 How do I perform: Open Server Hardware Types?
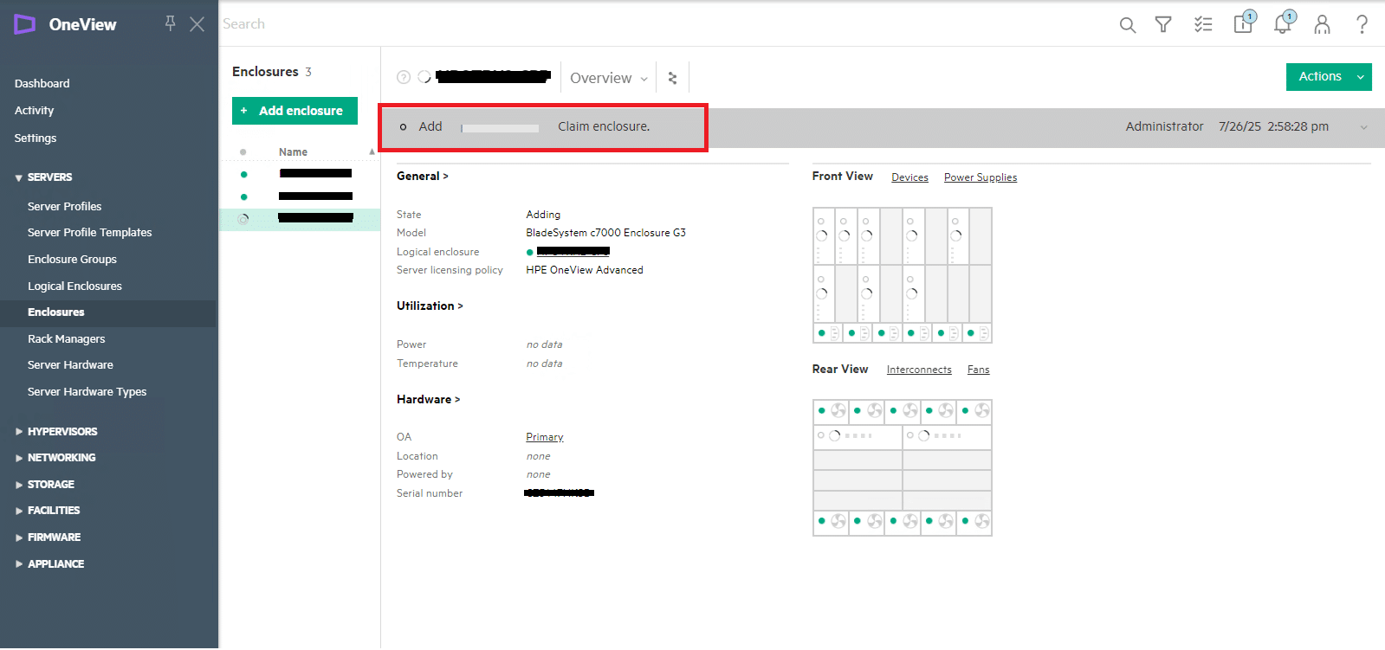pyautogui.click(x=87, y=391)
